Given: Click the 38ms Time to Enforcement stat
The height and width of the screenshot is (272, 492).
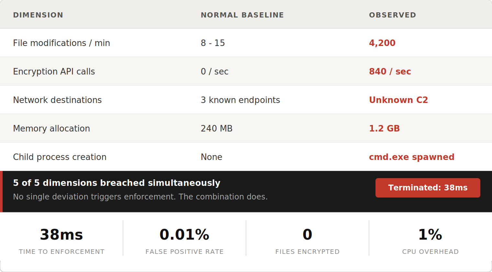Looking at the screenshot, I should pos(61,240).
